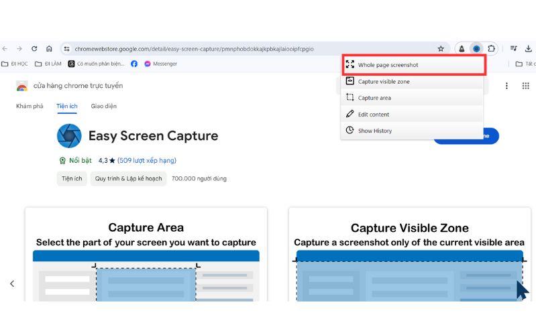
Task: Select Whole page screenshot
Action: click(x=414, y=65)
